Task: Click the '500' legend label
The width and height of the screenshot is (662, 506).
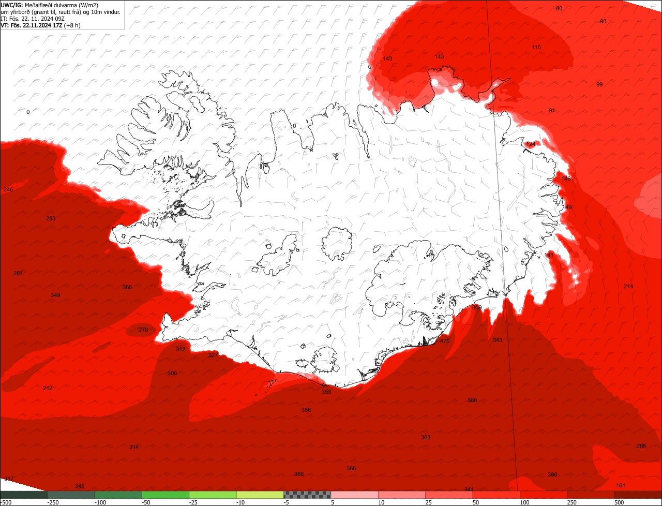Action: tap(619, 502)
